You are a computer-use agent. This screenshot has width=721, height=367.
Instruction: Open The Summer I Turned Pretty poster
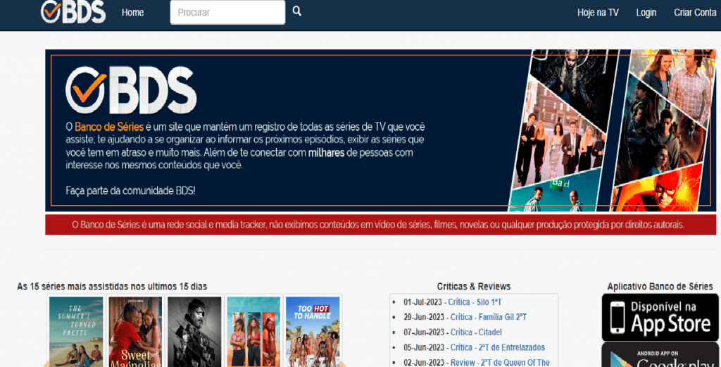[76, 331]
